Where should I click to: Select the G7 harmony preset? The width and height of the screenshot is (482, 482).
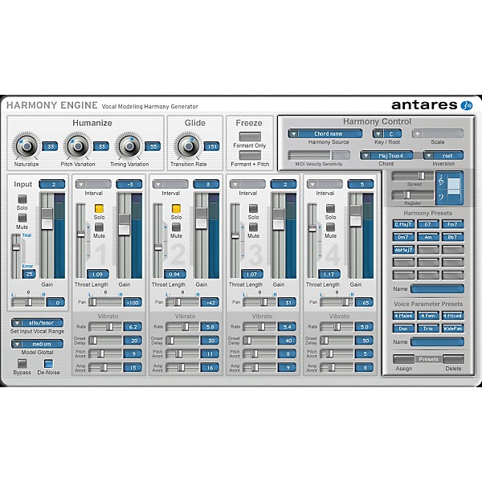[x=428, y=224]
